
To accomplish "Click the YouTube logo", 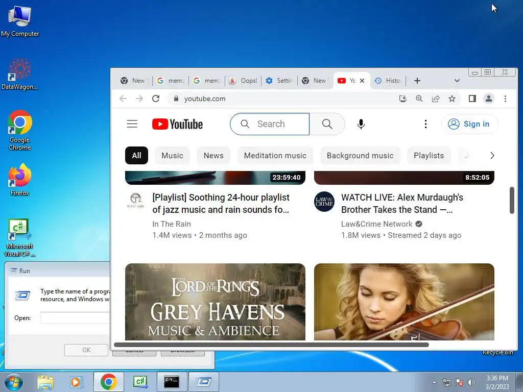I will coord(177,124).
